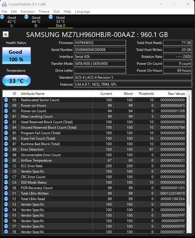Open the Function menu
Image resolution: width=195 pixels, height=238 pixels.
click(x=28, y=12)
